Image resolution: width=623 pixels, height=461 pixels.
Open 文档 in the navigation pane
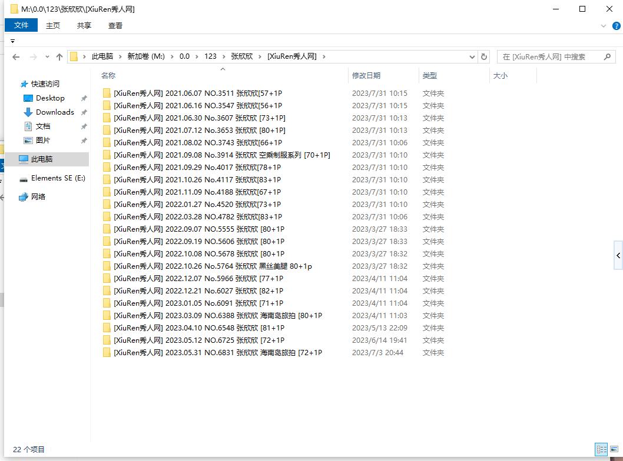pos(43,126)
